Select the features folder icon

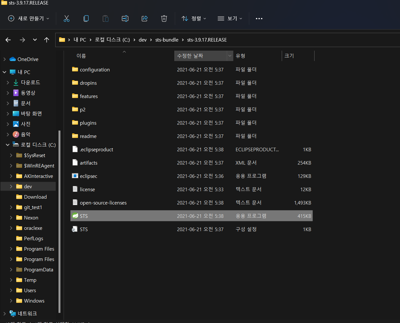click(75, 96)
